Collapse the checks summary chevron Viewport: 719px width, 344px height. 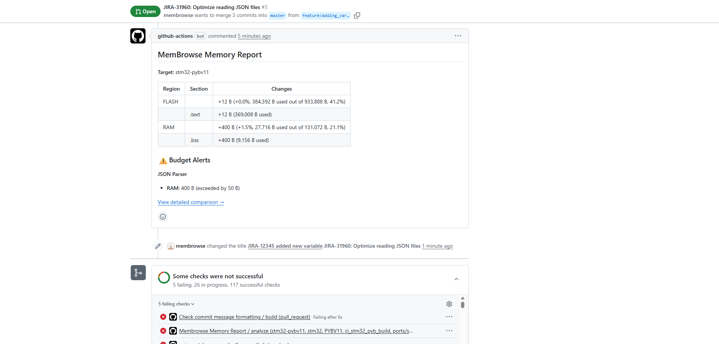click(456, 279)
